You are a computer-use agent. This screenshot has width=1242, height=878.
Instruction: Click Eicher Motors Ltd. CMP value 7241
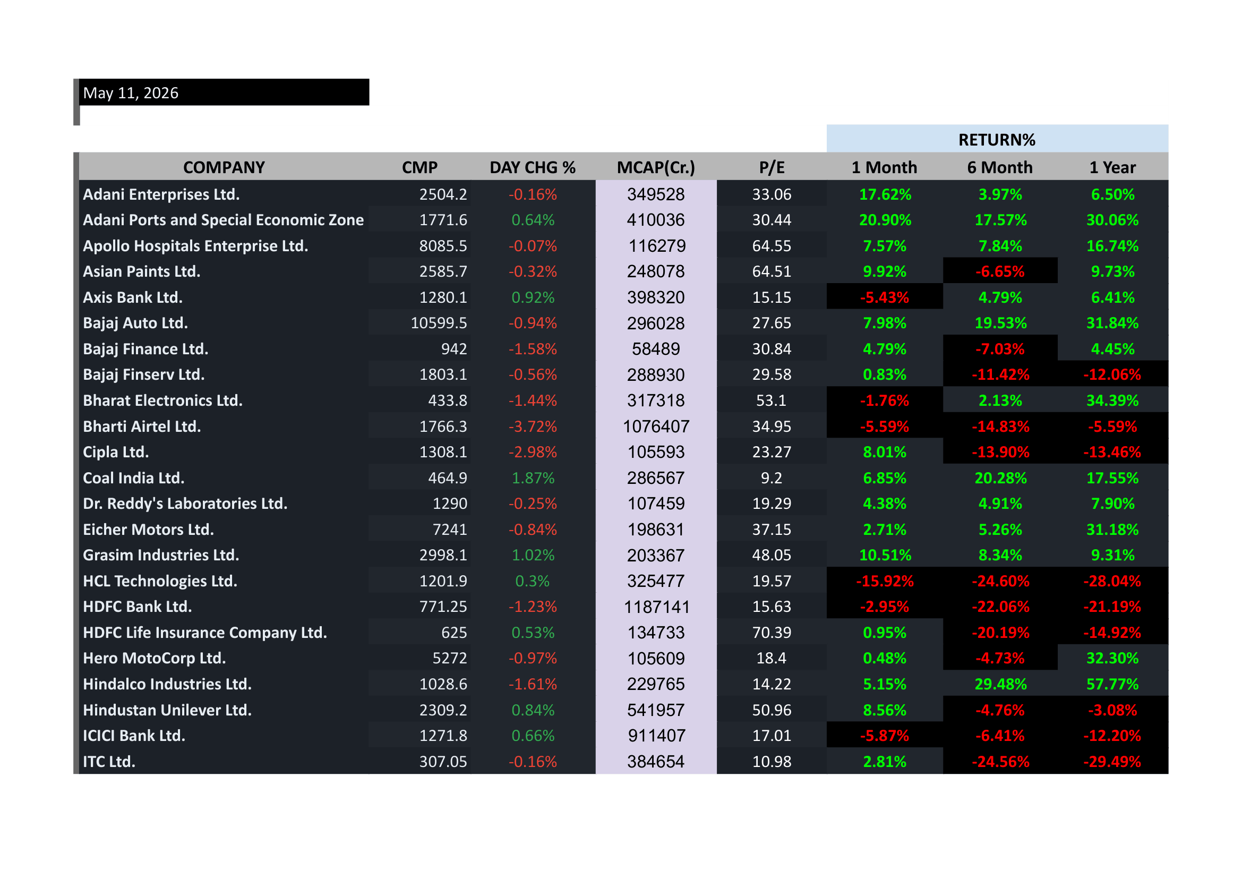click(x=450, y=529)
